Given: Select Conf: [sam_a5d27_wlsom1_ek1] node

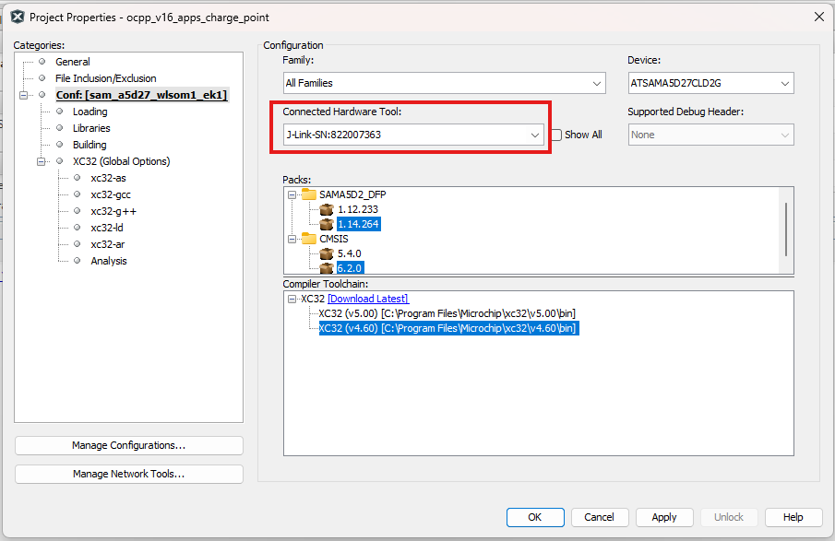Looking at the screenshot, I should tap(142, 95).
